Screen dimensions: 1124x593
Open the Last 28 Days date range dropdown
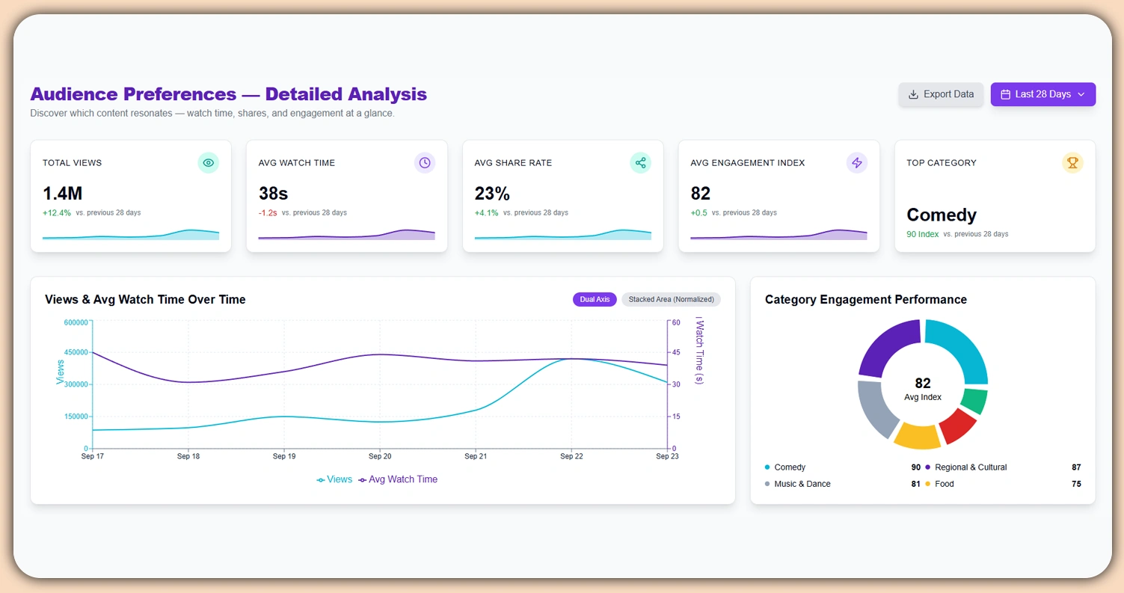(1042, 94)
